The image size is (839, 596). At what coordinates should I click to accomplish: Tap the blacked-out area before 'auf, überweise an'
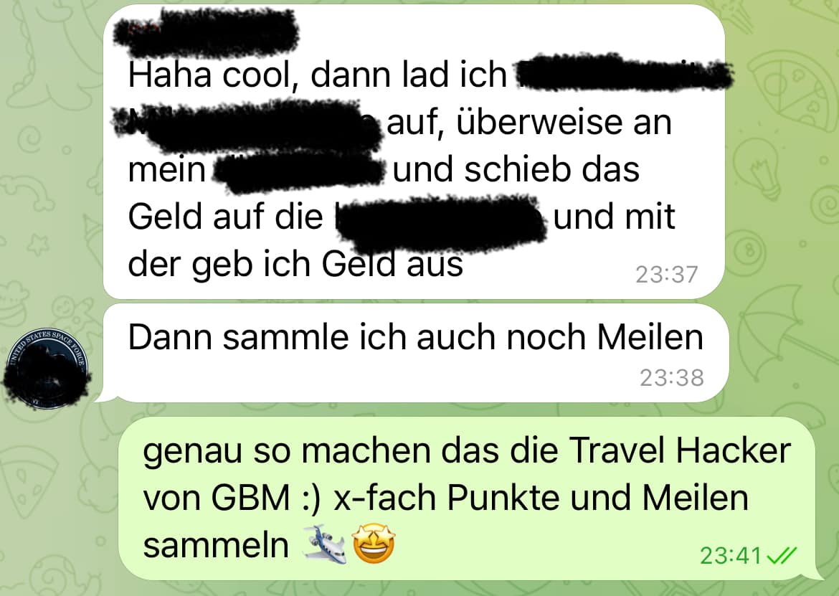tap(247, 125)
